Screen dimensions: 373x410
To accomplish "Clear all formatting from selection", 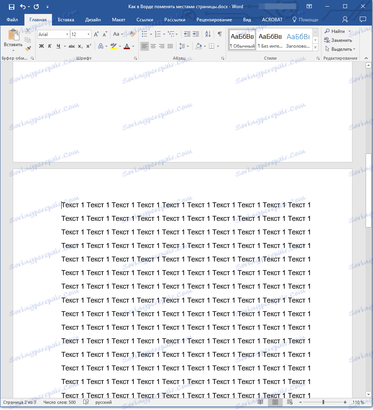I will coord(133,34).
